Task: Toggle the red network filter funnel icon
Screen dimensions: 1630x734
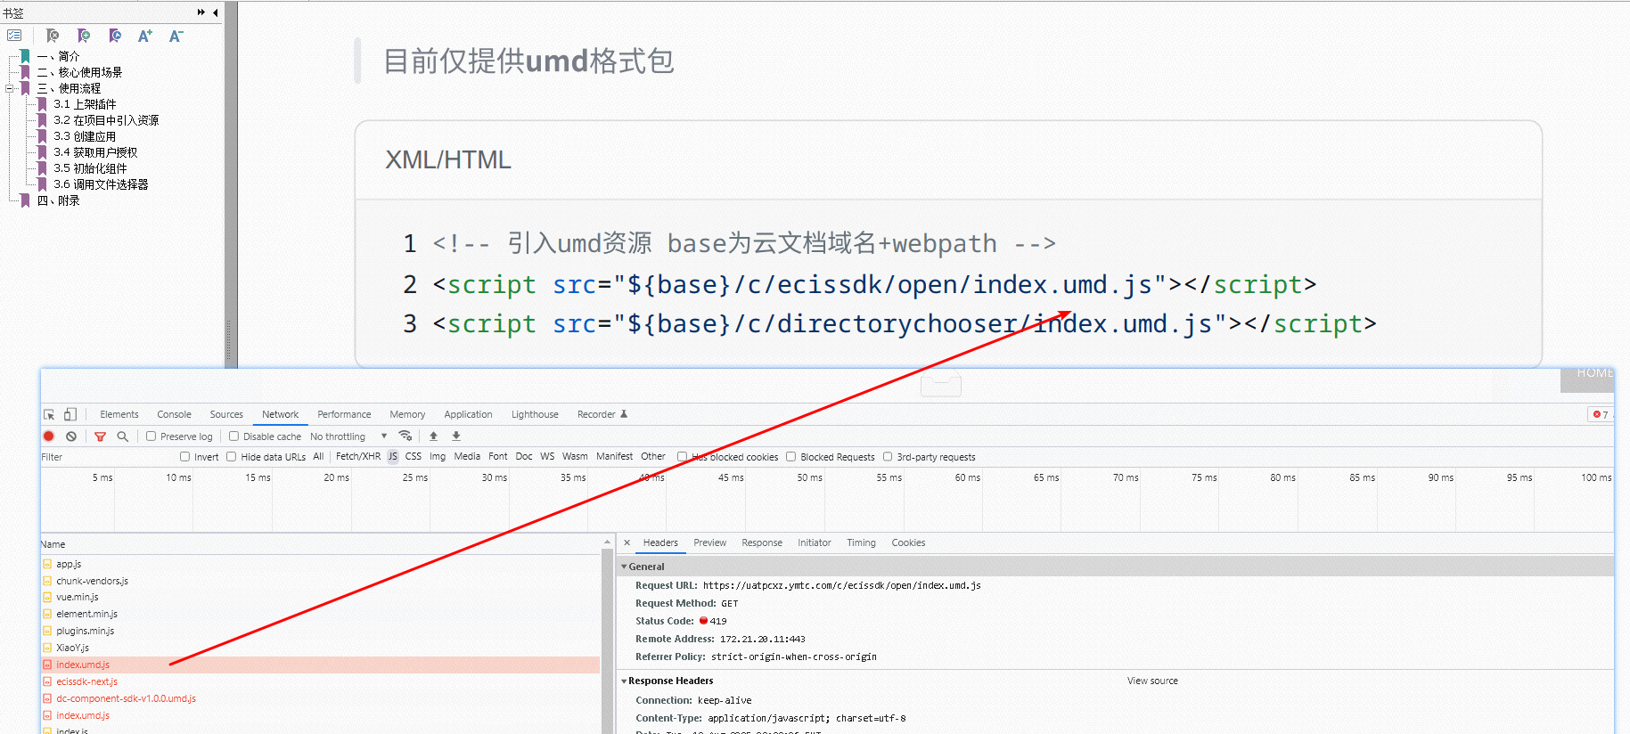Action: [100, 436]
